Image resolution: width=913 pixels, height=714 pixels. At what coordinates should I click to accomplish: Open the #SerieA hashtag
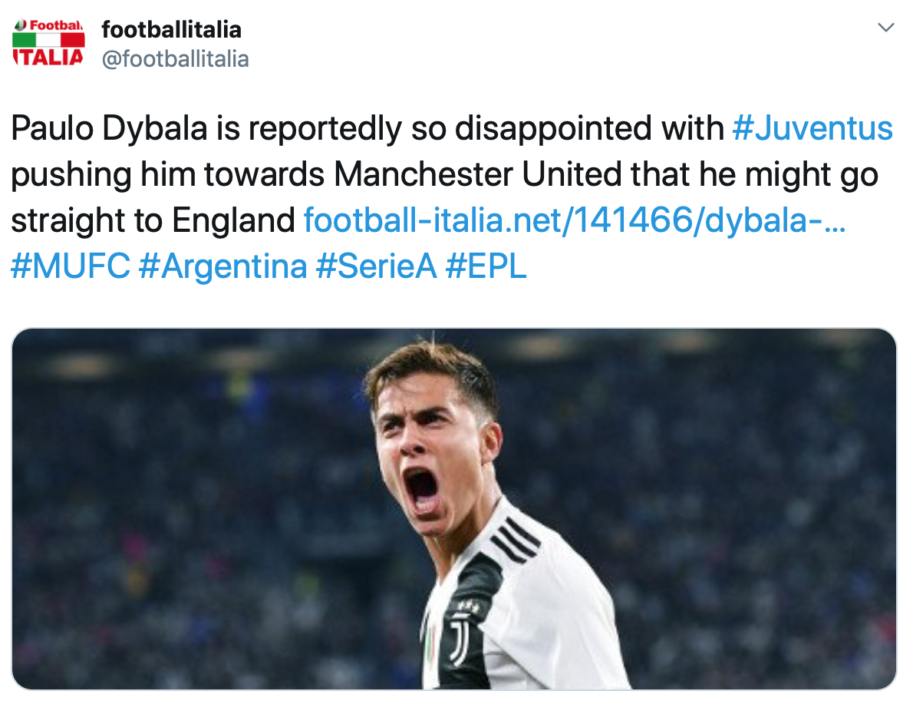(x=376, y=266)
